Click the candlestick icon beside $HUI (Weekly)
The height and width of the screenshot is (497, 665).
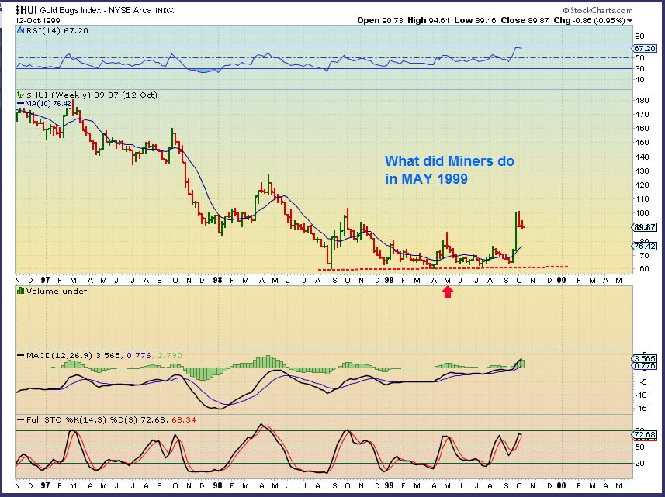click(19, 95)
